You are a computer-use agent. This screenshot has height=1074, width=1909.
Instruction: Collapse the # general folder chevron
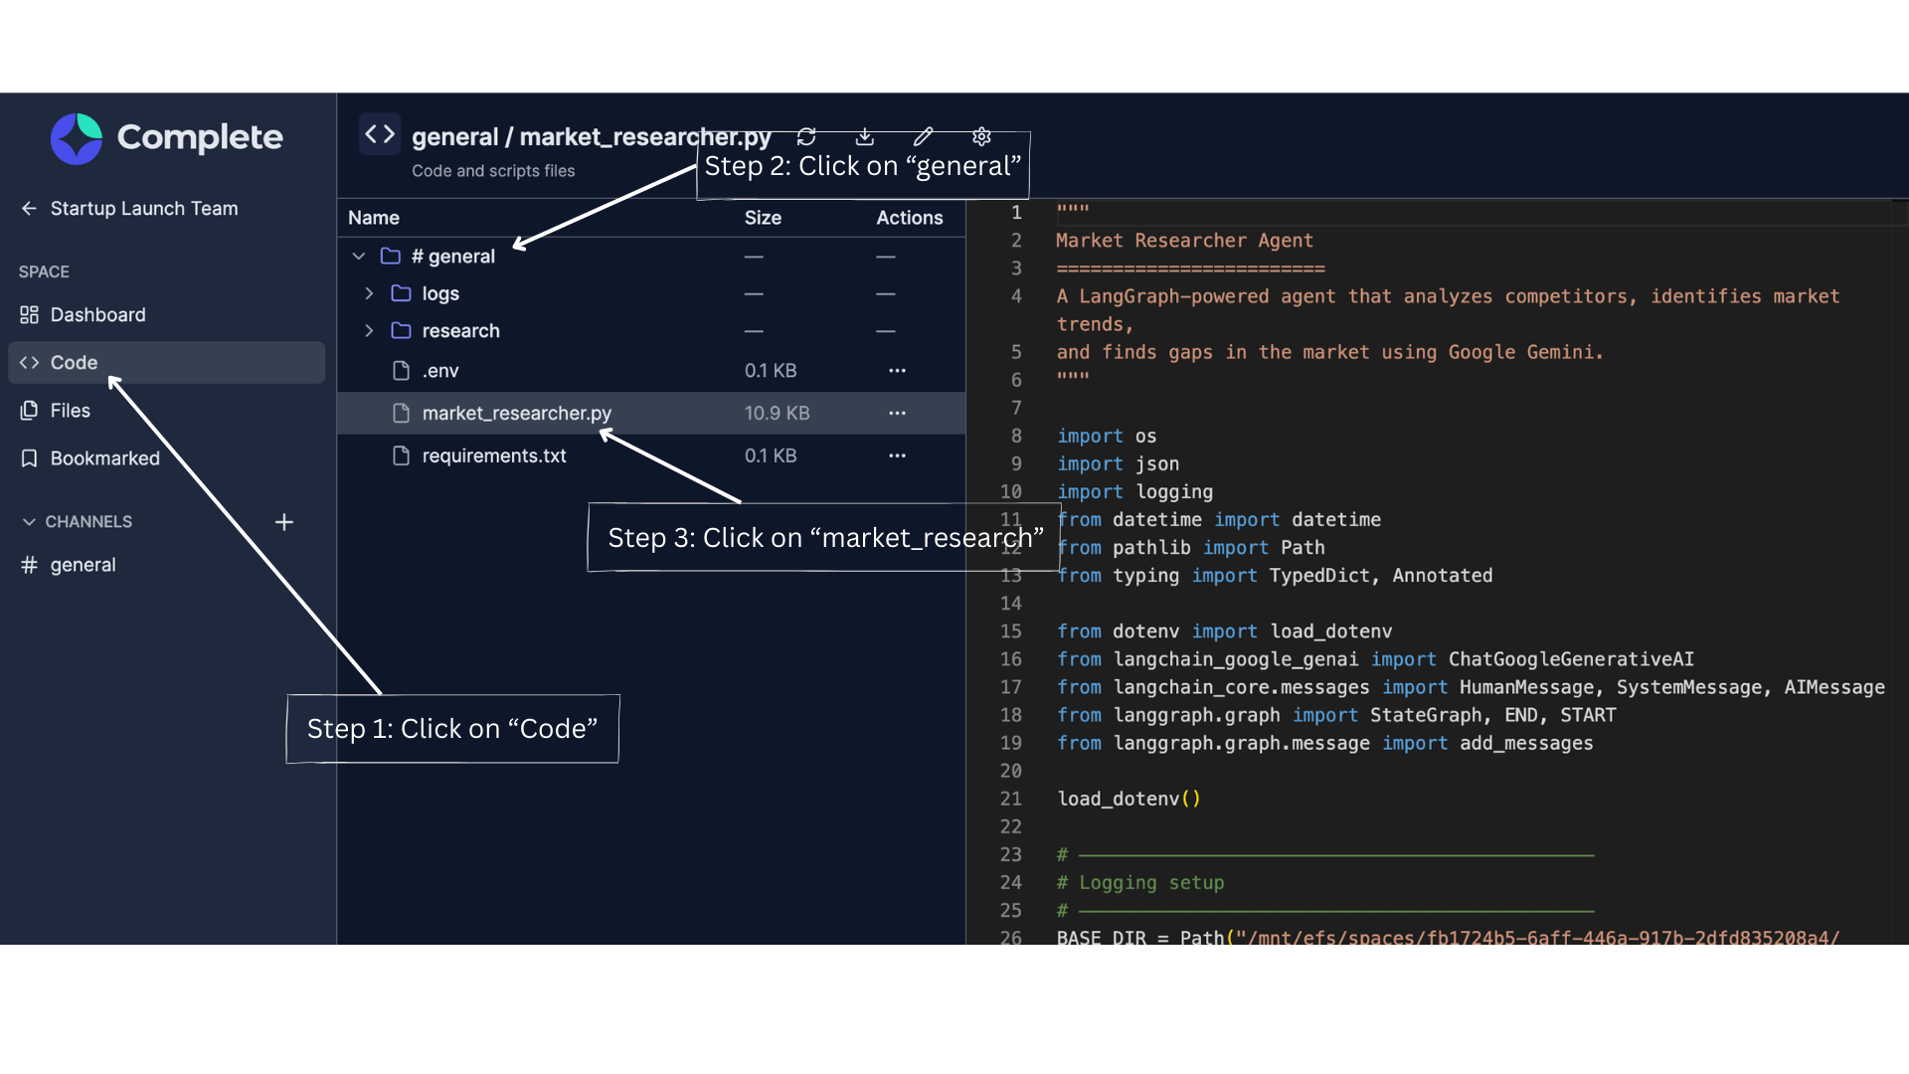pos(359,257)
